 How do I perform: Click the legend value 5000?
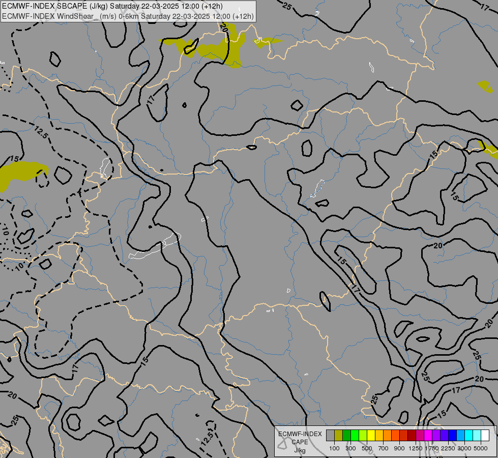(x=481, y=448)
